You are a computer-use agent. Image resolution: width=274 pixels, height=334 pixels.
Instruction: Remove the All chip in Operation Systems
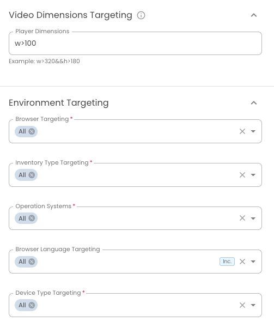32,218
